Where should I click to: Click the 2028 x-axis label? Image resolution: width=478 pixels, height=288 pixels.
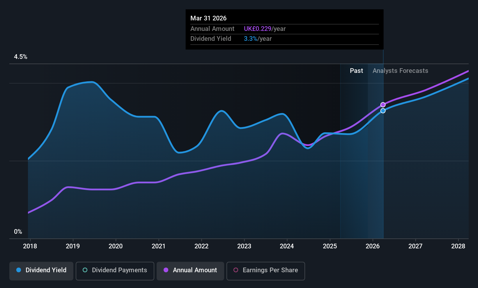pos(458,246)
